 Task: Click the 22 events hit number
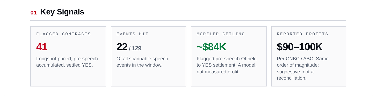(x=122, y=47)
